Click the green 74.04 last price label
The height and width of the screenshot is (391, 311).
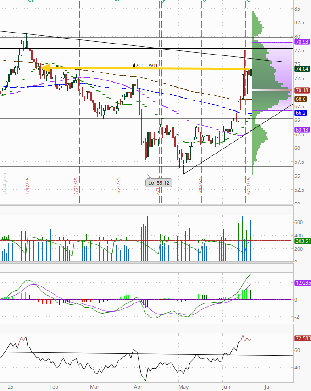(x=302, y=69)
